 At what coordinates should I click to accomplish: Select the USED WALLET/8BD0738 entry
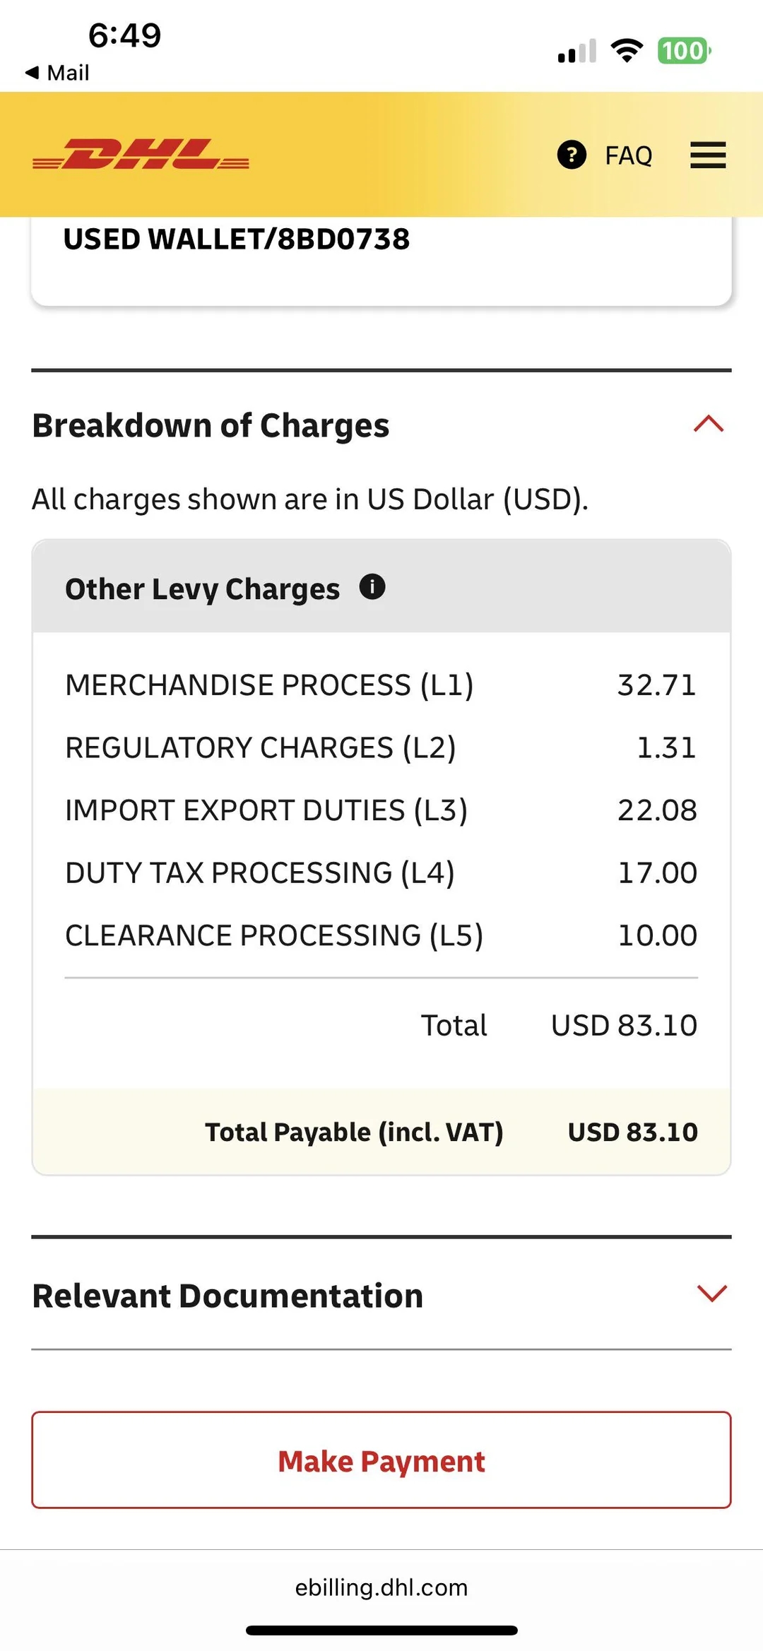coord(237,239)
